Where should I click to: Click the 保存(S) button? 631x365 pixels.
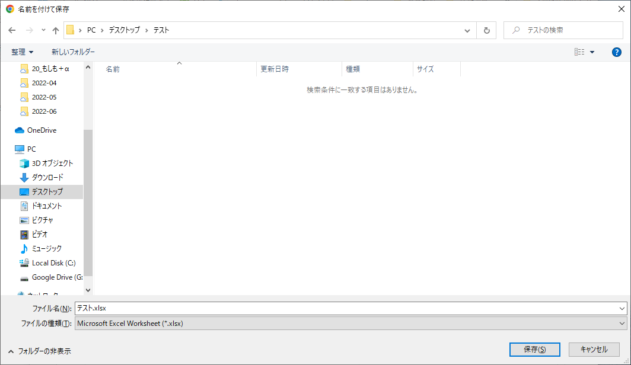tap(534, 350)
